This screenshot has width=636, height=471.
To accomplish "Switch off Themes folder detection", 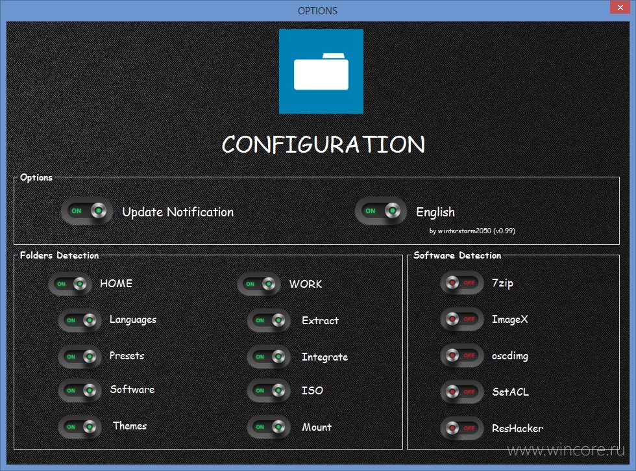I will [x=79, y=427].
